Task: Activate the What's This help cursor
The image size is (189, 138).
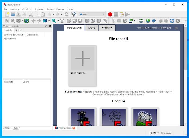Action: click(x=73, y=15)
